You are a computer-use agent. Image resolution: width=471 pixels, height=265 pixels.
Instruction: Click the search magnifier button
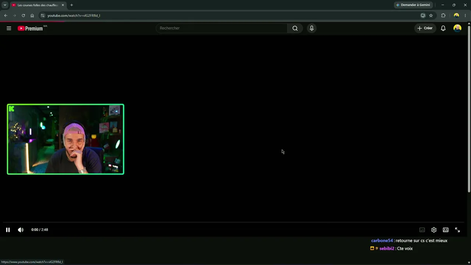tap(295, 28)
